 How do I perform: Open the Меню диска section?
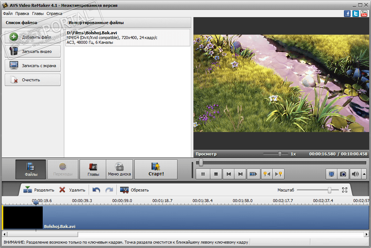click(119, 169)
